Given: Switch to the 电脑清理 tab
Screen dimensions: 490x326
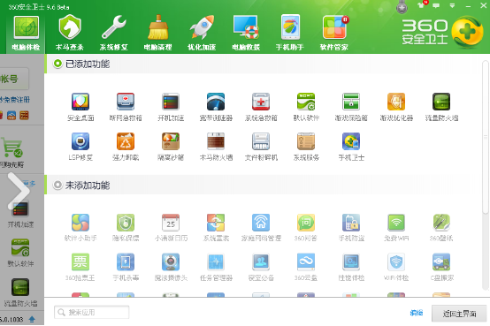Looking at the screenshot, I should (157, 33).
